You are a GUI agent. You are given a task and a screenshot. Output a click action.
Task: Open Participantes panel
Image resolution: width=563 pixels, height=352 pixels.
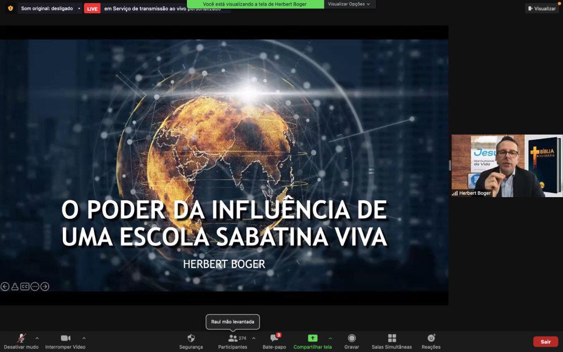pos(233,342)
